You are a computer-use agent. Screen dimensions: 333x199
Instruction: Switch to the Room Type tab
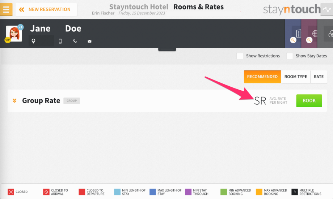click(296, 77)
